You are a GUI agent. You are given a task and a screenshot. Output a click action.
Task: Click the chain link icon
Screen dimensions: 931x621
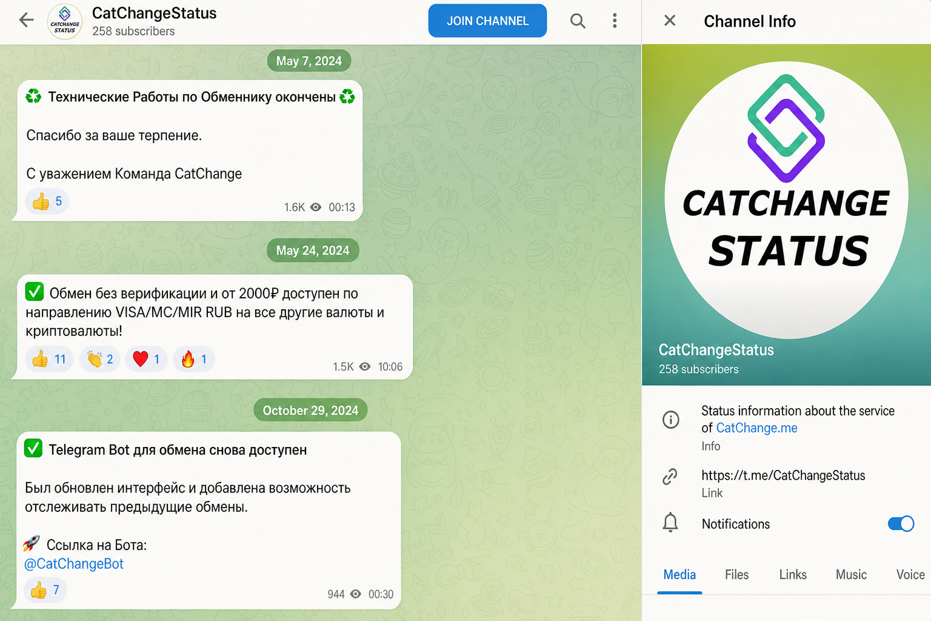pyautogui.click(x=670, y=477)
